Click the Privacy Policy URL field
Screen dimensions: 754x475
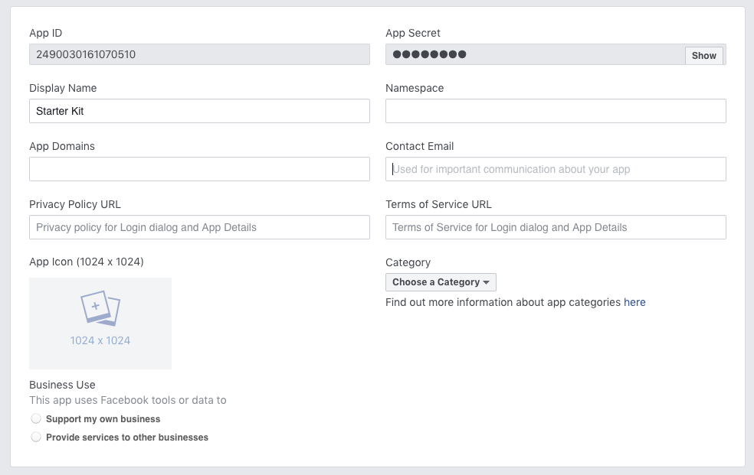click(198, 227)
